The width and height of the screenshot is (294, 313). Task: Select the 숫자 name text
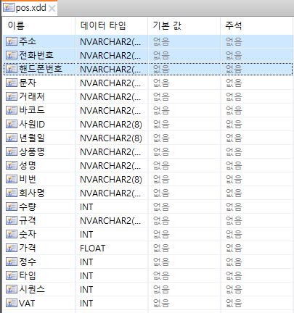pos(28,234)
